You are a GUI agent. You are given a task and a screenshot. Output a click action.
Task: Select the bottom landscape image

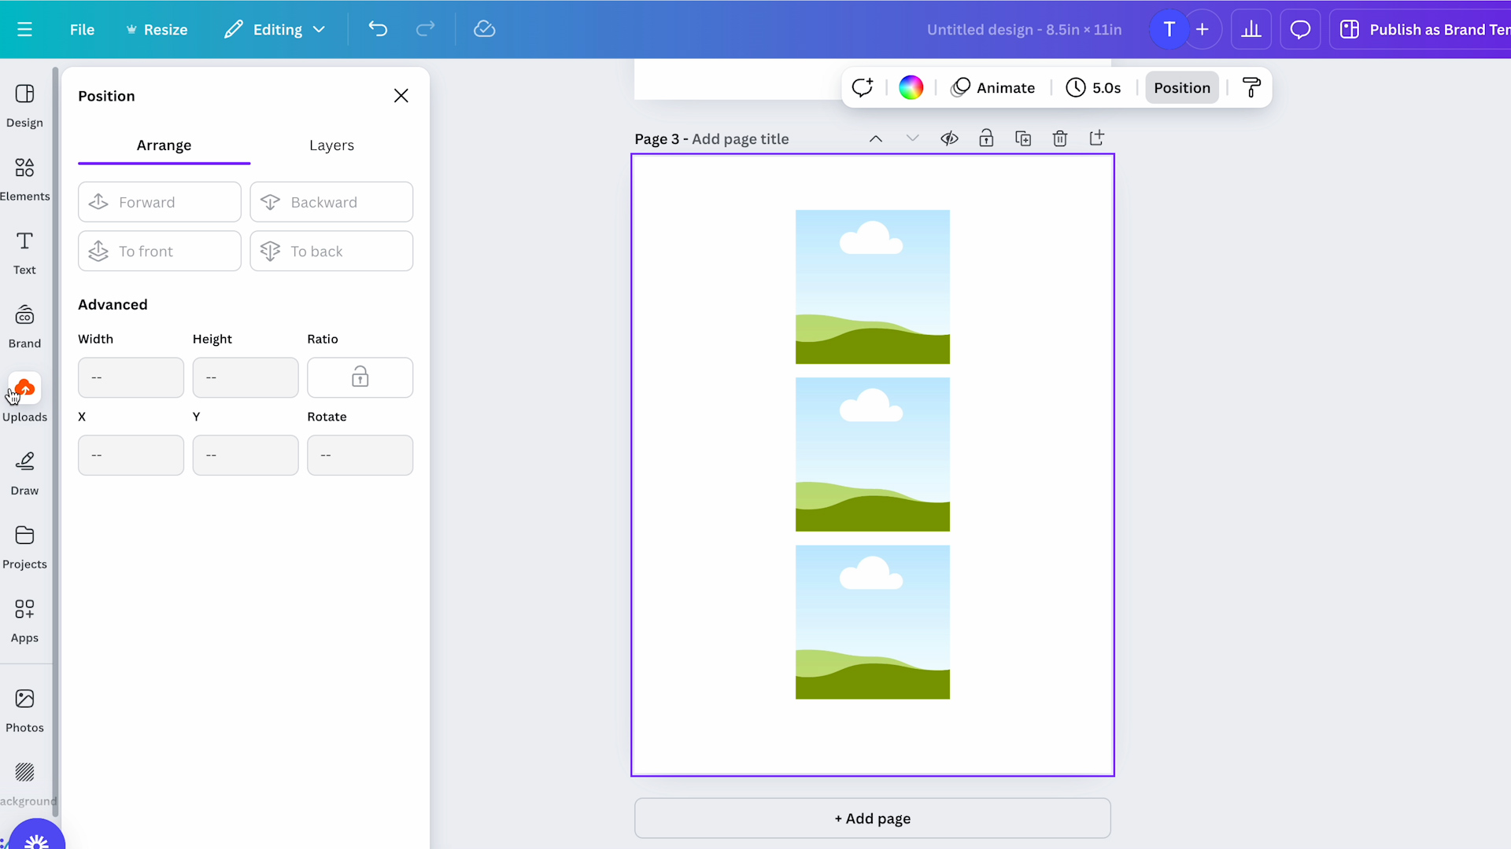(873, 622)
